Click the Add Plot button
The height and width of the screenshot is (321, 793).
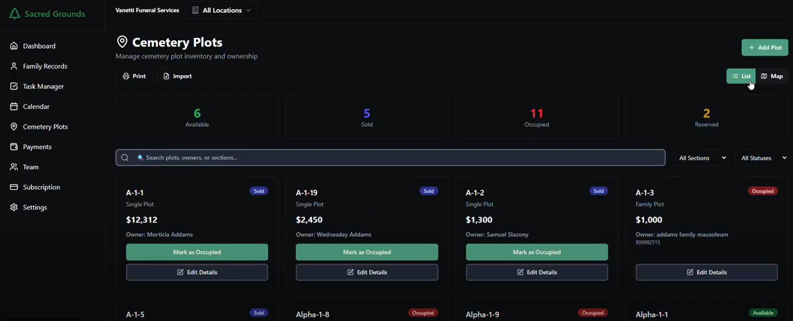point(764,48)
